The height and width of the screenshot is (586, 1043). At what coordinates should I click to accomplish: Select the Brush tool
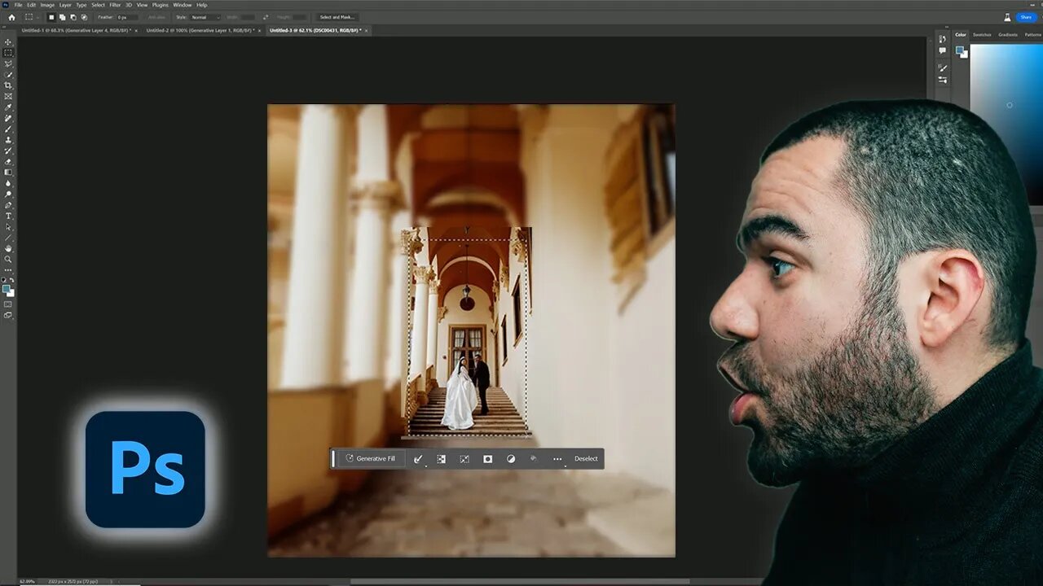tap(9, 129)
